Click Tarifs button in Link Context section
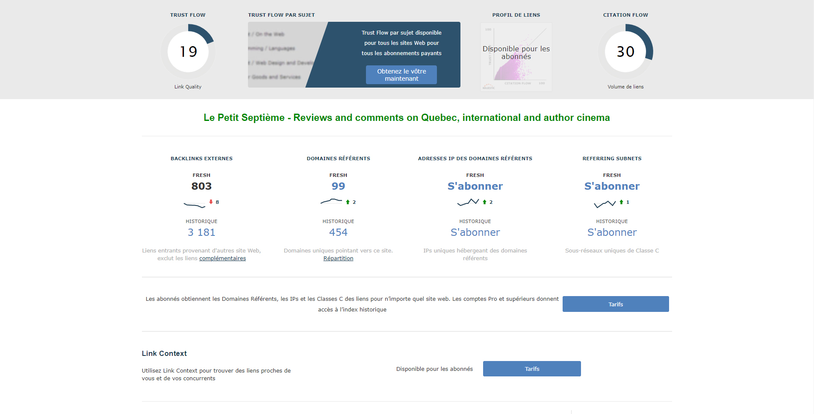The height and width of the screenshot is (414, 814). coord(532,369)
